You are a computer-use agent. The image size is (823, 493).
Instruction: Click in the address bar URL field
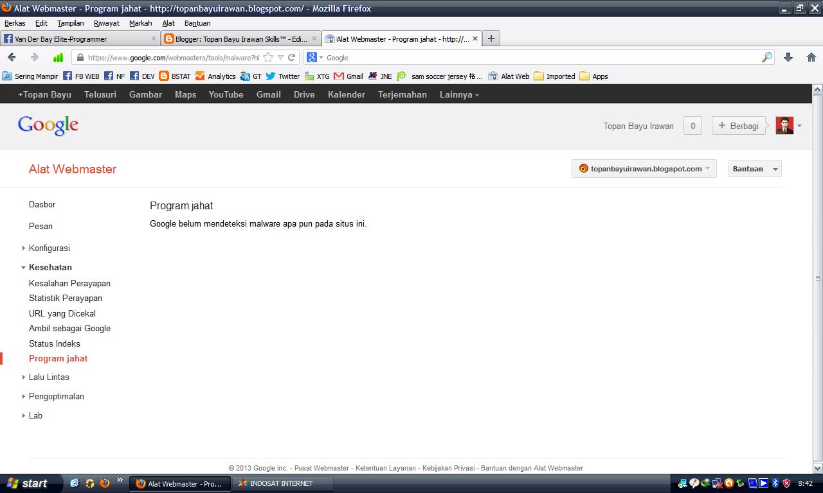pyautogui.click(x=174, y=57)
